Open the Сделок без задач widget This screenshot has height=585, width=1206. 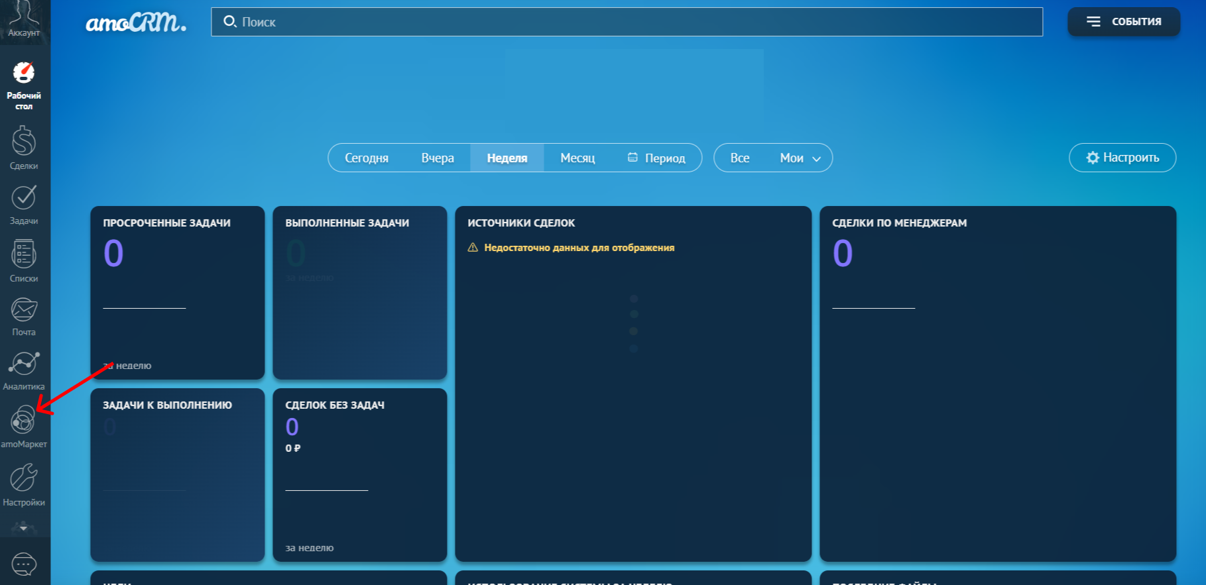coord(360,475)
